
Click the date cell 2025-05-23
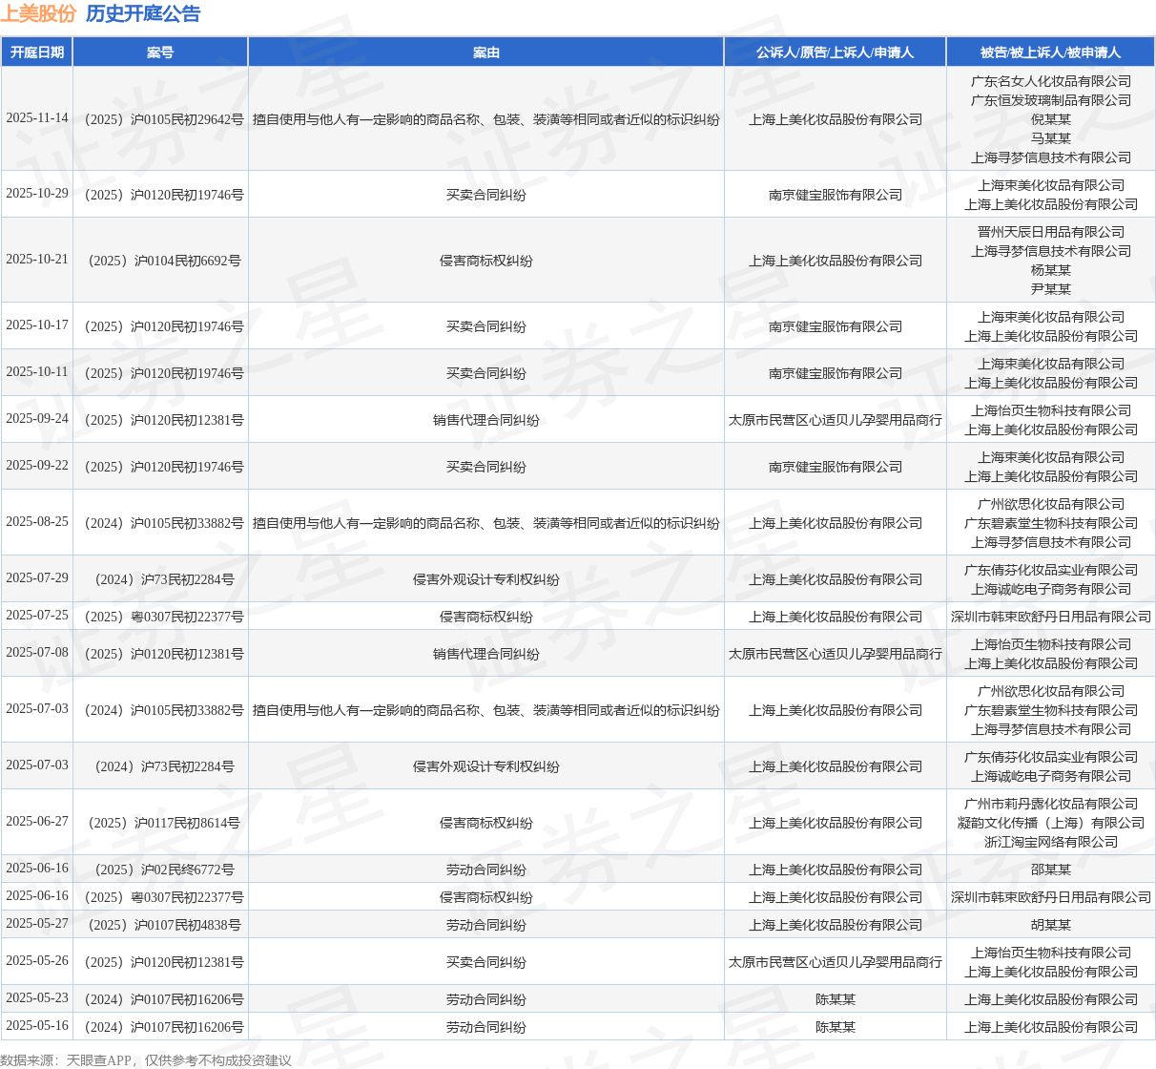click(37, 998)
